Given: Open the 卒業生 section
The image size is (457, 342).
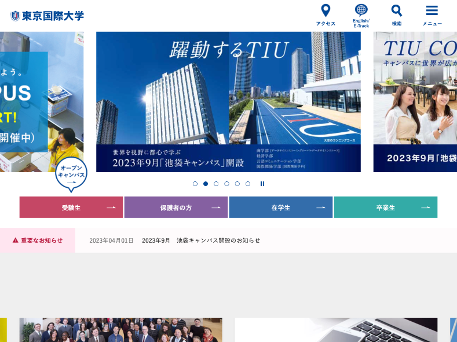Looking at the screenshot, I should pyautogui.click(x=386, y=207).
